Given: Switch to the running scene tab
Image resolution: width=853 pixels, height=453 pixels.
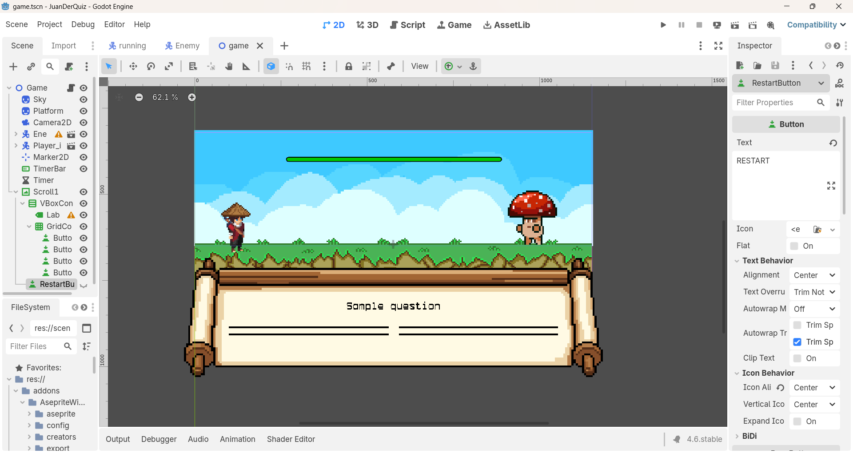Looking at the screenshot, I should click(x=128, y=46).
